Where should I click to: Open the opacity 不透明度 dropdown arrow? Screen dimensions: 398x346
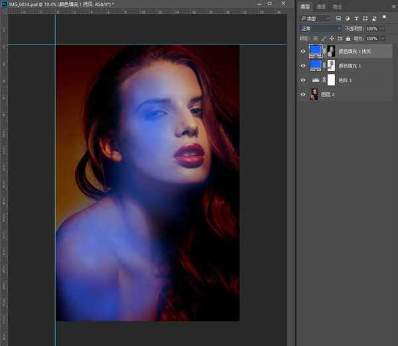tap(381, 29)
